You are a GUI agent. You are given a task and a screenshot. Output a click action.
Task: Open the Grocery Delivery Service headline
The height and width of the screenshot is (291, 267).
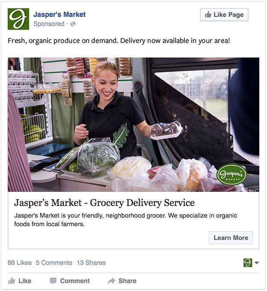pos(104,203)
